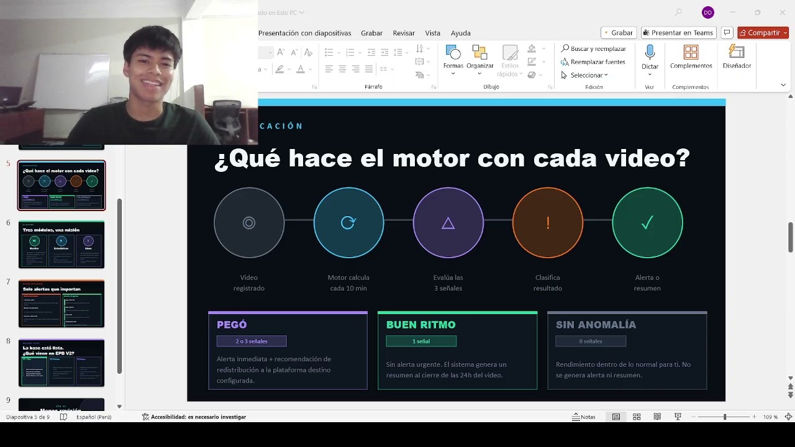Open shape fill dropdown arrow
This screenshot has width=795, height=447.
(x=544, y=48)
